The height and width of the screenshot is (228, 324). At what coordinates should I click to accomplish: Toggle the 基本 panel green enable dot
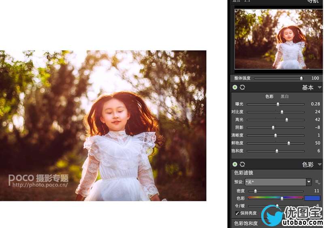tap(235, 87)
